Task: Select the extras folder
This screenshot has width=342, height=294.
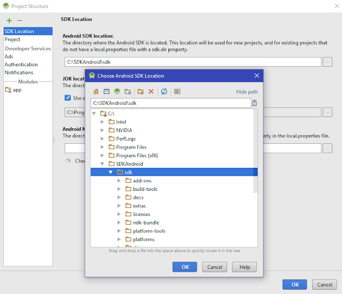Action: tap(139, 206)
